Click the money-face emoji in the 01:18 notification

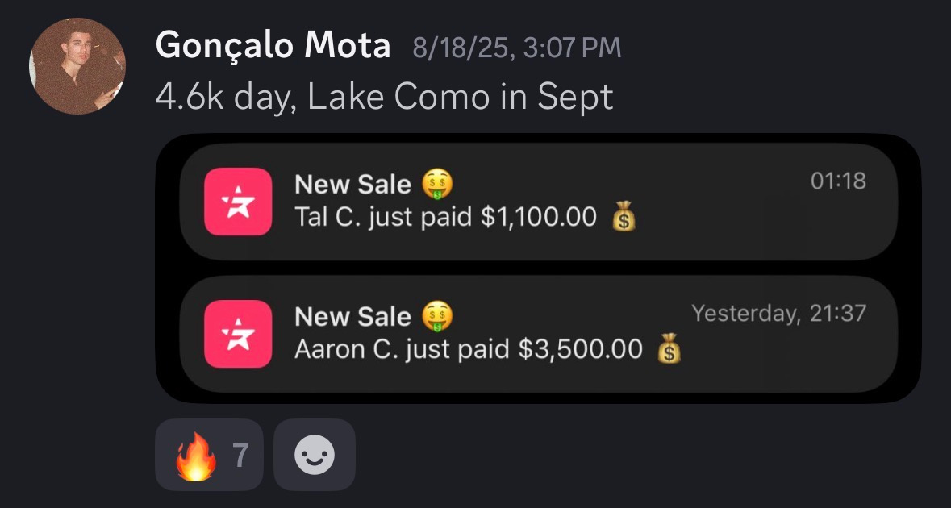436,185
